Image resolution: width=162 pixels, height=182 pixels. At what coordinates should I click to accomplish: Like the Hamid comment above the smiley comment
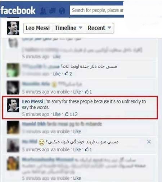click(77, 132)
